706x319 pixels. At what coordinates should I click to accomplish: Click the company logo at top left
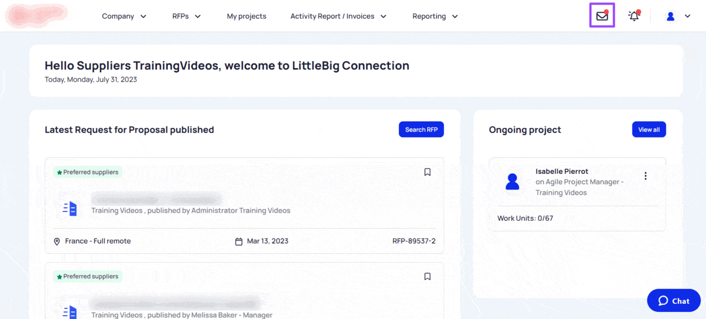tap(36, 16)
